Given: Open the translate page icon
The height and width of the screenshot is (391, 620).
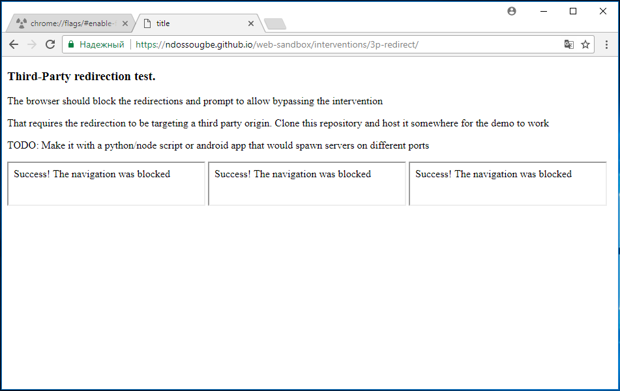Looking at the screenshot, I should [568, 44].
